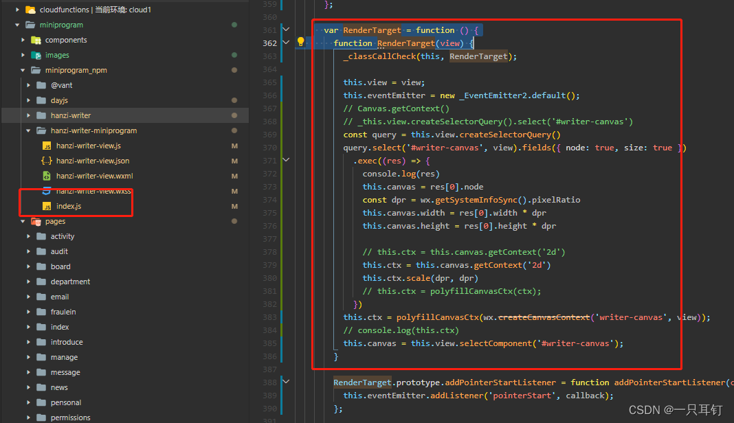This screenshot has width=734, height=423.
Task: Click the components folder icon
Action: pyautogui.click(x=35, y=40)
